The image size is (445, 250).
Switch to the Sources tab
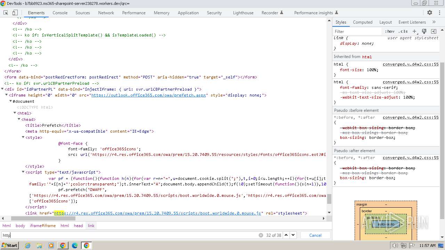coord(83,12)
